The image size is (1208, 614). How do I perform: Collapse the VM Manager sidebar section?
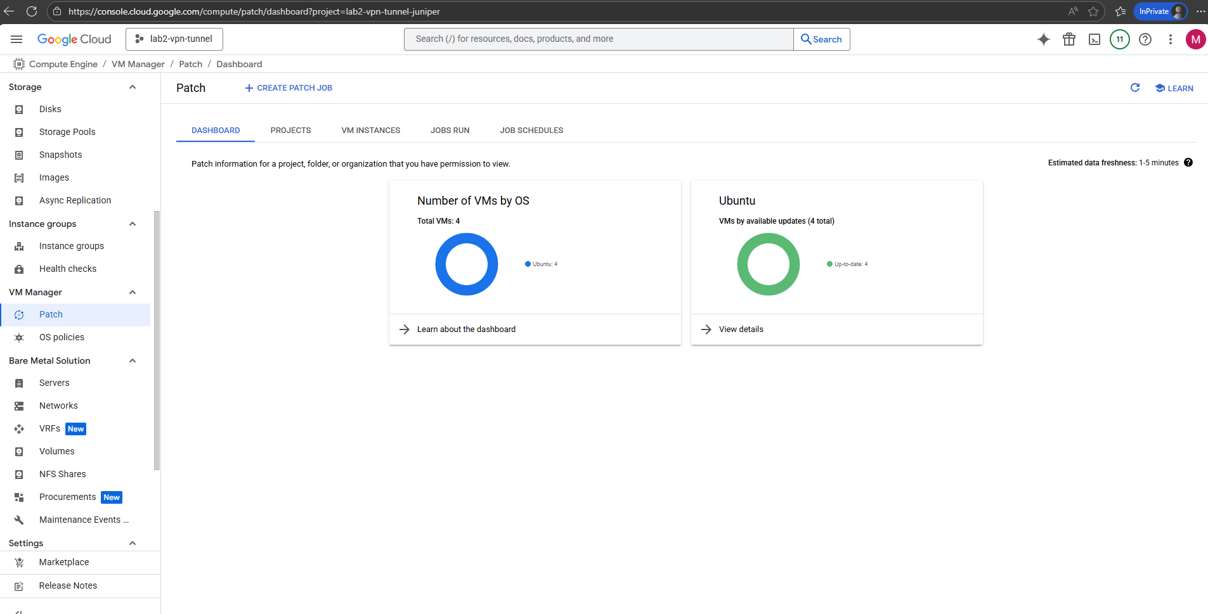click(133, 292)
